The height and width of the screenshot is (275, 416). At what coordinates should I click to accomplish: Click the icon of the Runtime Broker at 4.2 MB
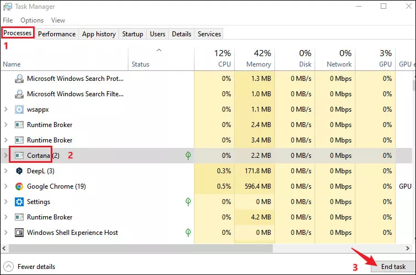[19, 217]
